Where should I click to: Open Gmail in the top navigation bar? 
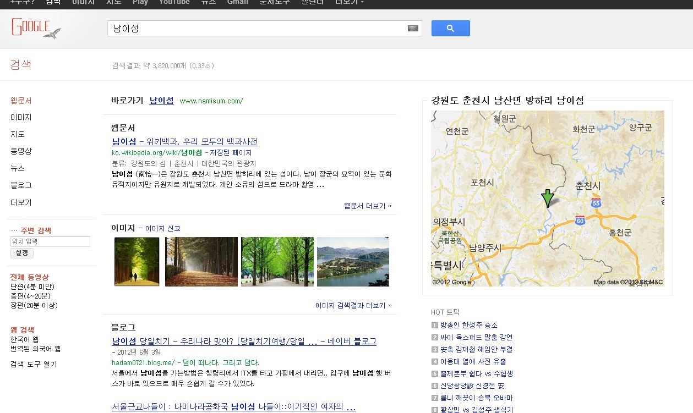click(238, 2)
